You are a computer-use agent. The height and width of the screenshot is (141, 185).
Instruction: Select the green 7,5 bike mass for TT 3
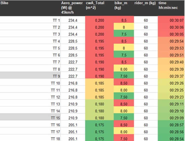click(124, 34)
